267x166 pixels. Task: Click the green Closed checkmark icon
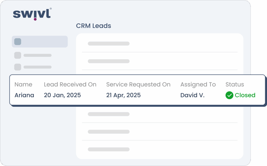pos(229,95)
